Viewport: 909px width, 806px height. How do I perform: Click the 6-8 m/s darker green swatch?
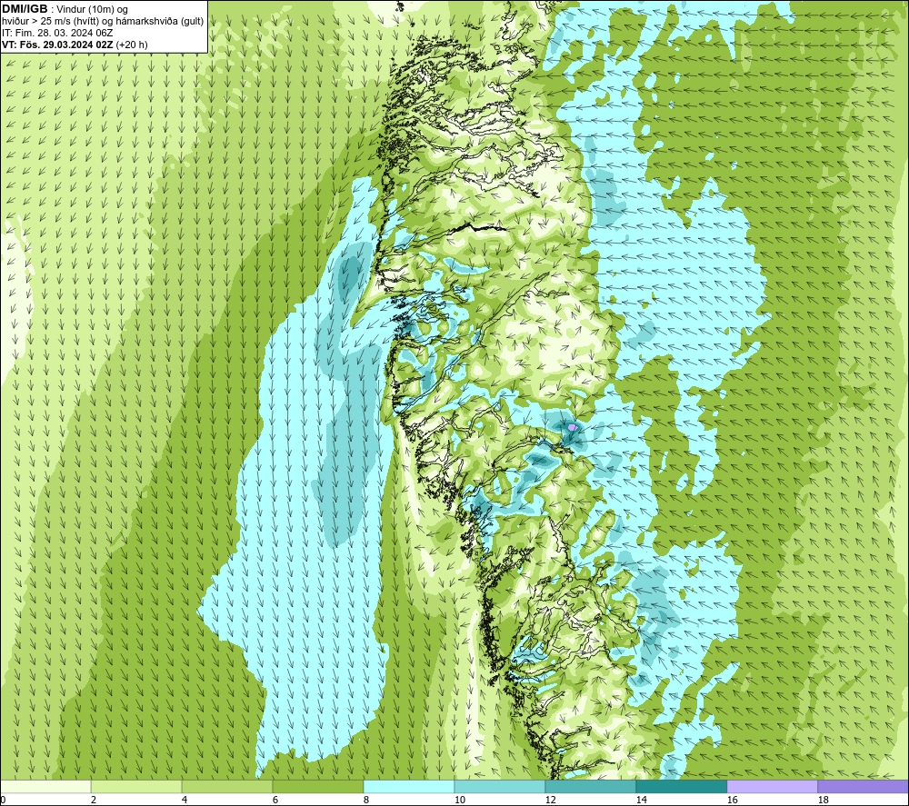point(317,786)
